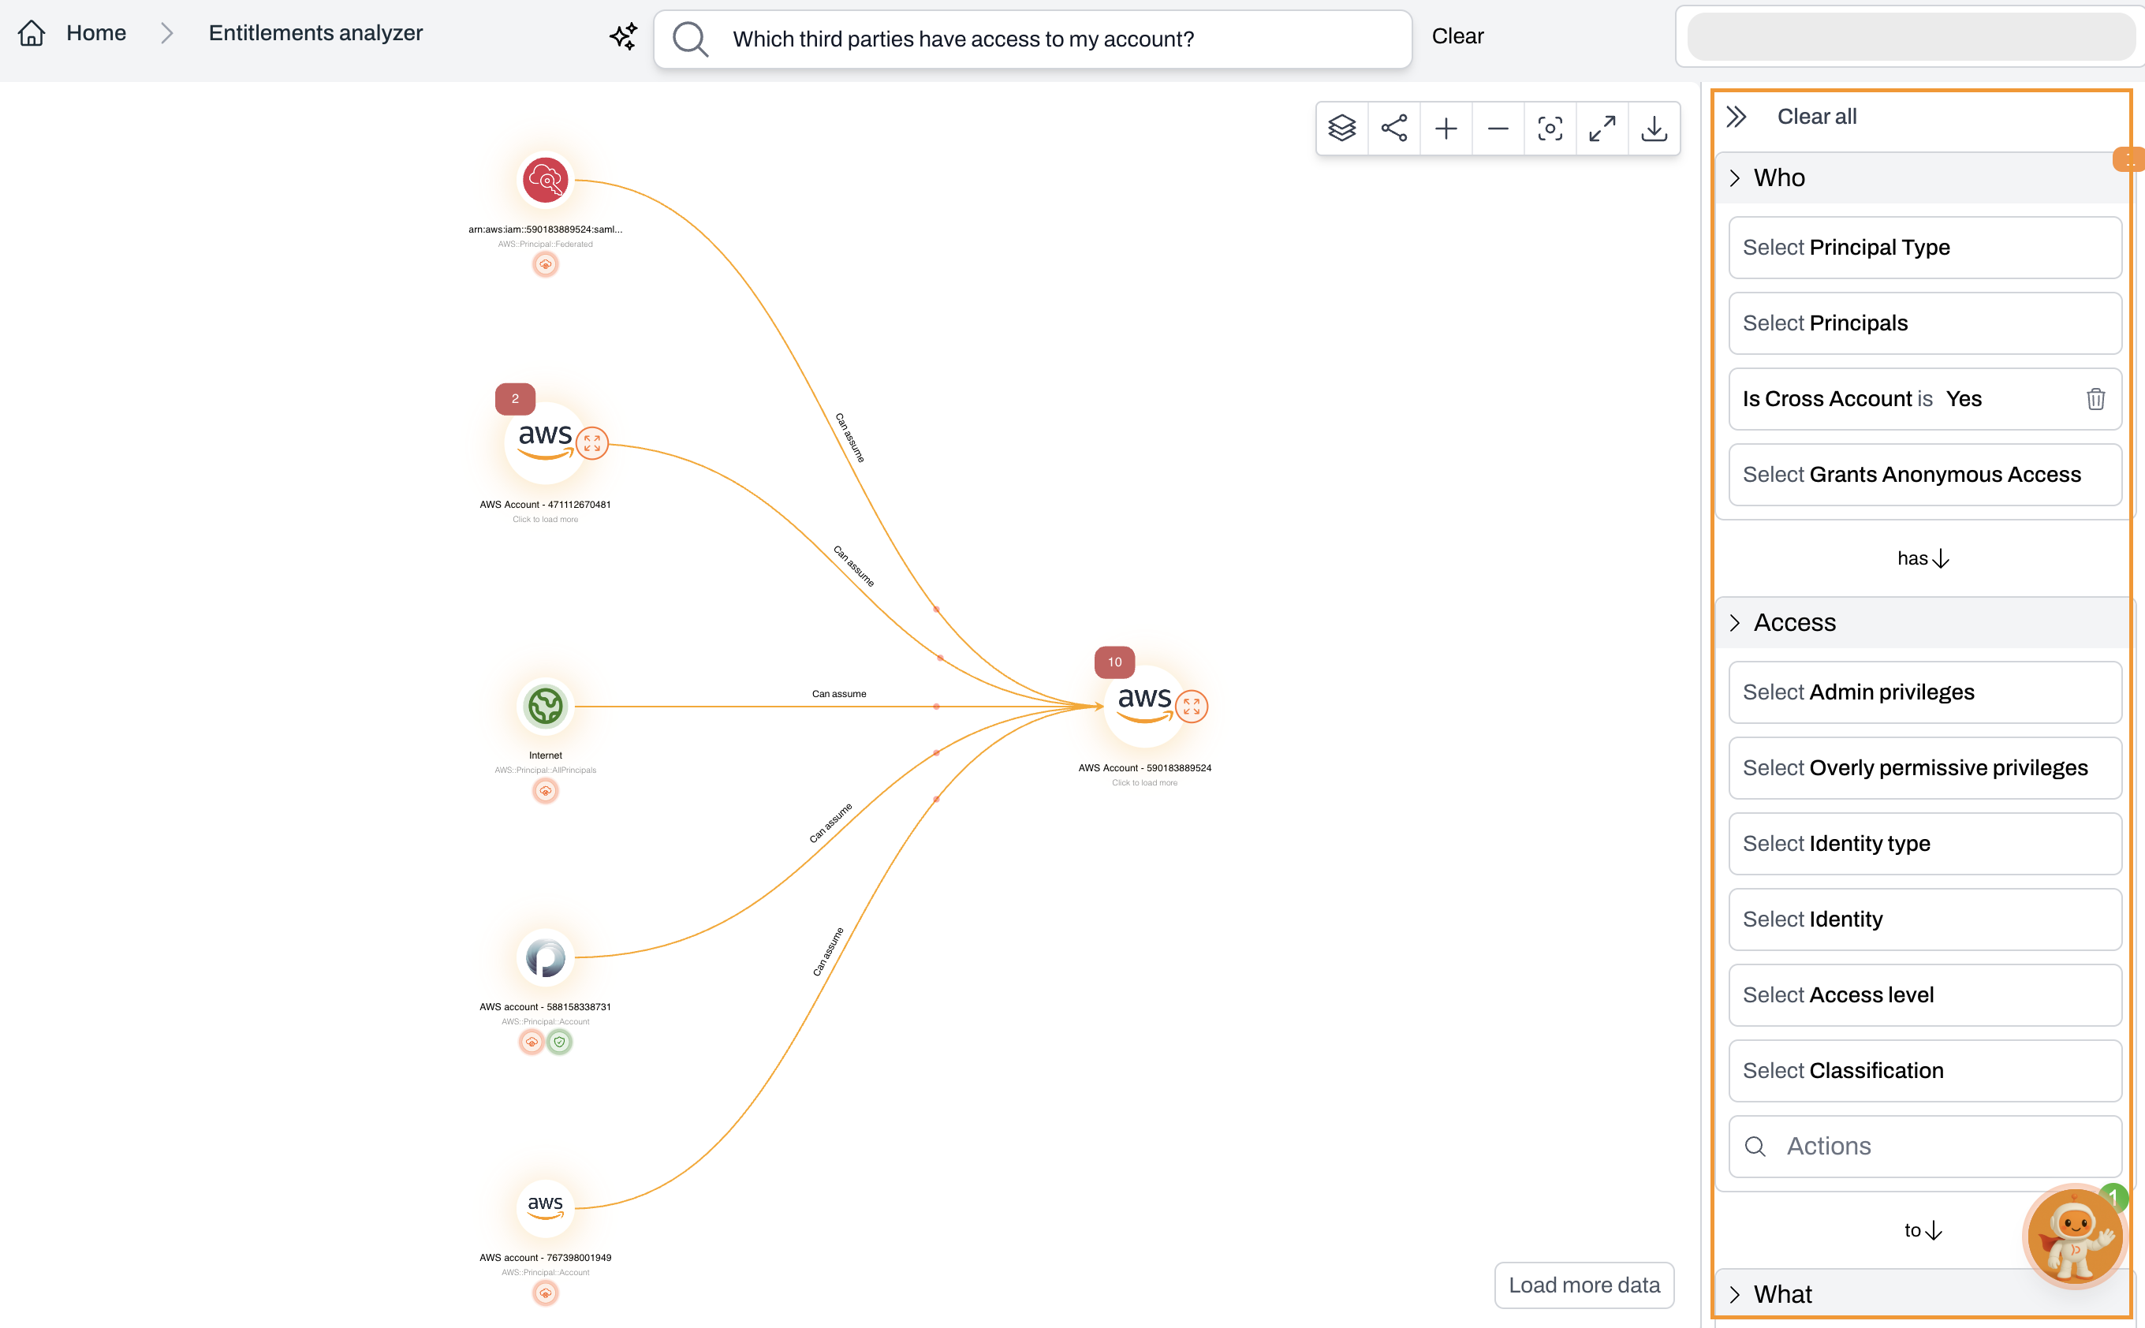Click the orange tab handle on filter panel edge
Image resolution: width=2145 pixels, height=1328 pixels.
2129,160
